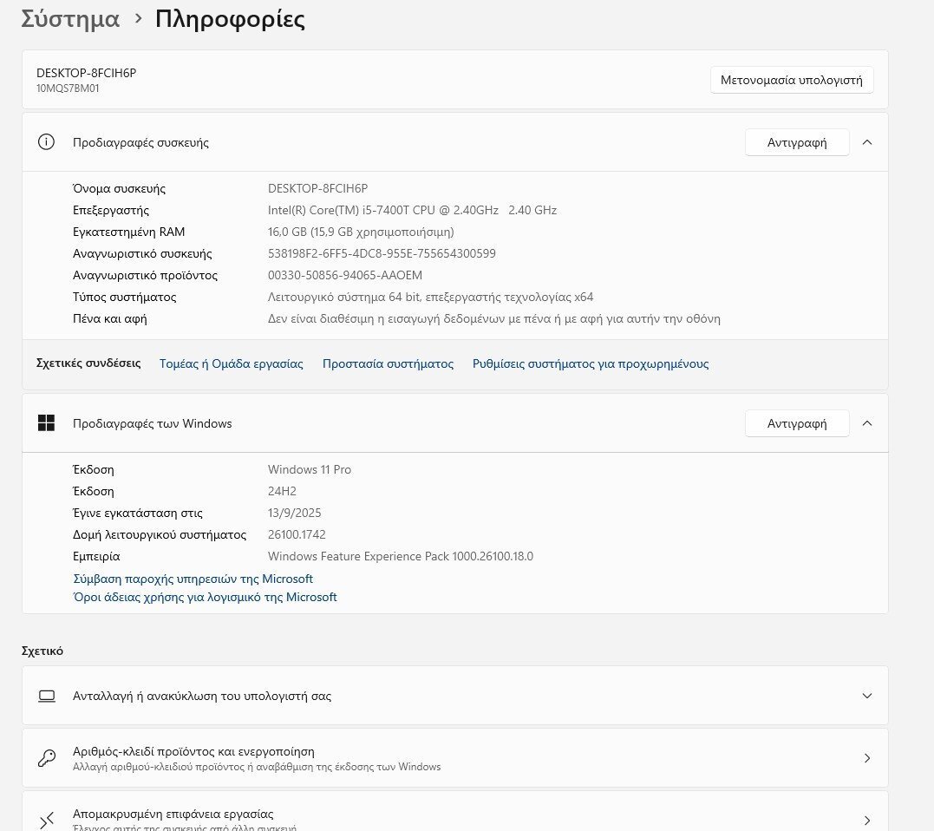Click pen and touch value Δεν είναι διαθέσιμη

tap(493, 318)
